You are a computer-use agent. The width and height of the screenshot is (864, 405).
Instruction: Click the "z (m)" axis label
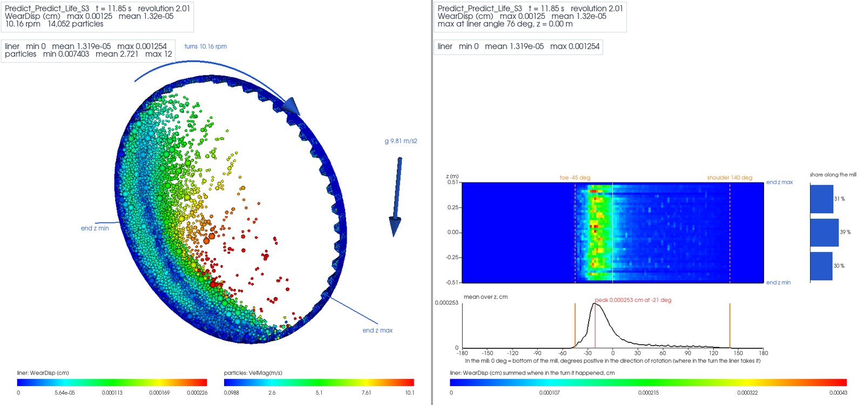[x=453, y=177]
